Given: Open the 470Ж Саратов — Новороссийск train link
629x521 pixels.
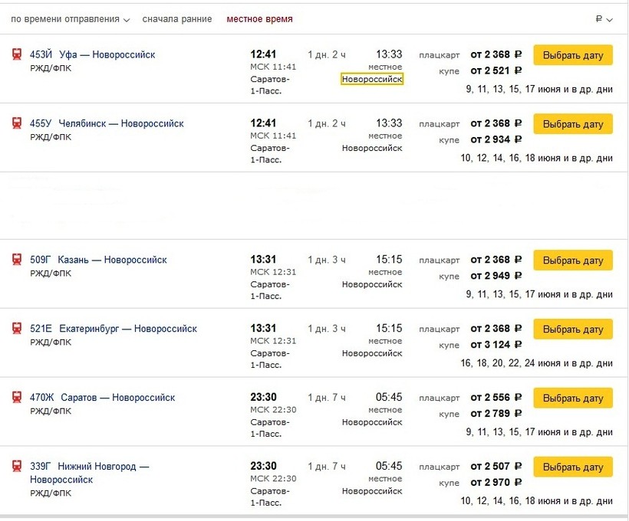Looking at the screenshot, I should click(x=102, y=398).
